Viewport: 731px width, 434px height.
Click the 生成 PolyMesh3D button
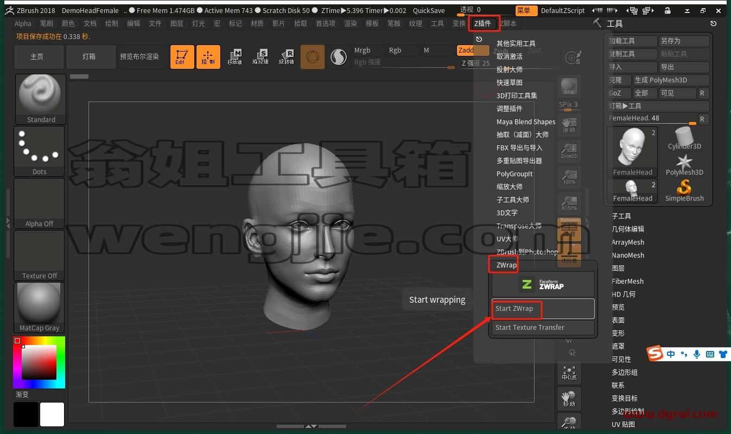coord(671,80)
